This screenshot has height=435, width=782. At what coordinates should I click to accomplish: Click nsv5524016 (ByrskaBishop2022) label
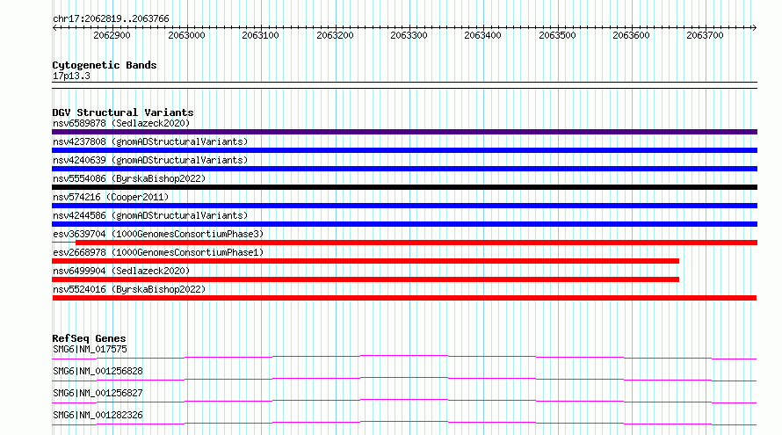pyautogui.click(x=129, y=289)
